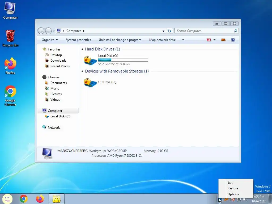
Task: Click the 'AMD Ryzen 7 5800X 8-C...' text
Action: pyautogui.click(x=125, y=156)
